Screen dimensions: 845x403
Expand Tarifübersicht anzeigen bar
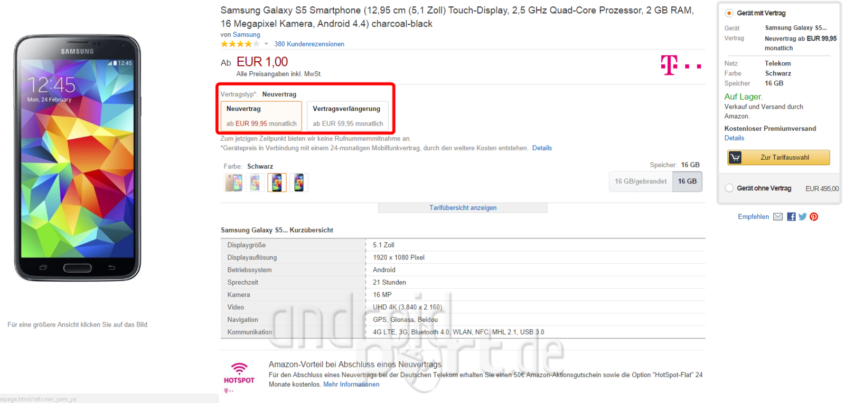(x=463, y=208)
